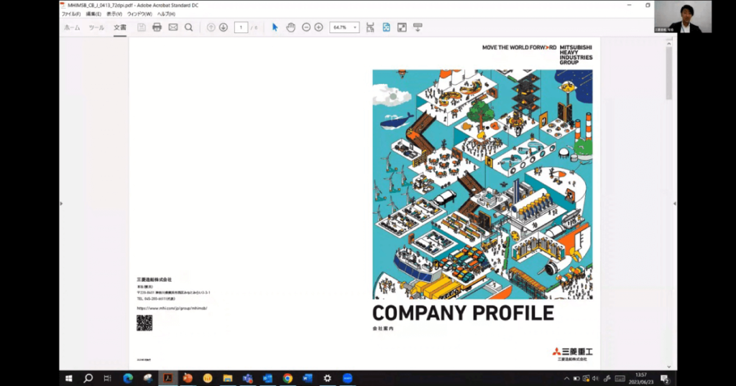Open the 表示(V) menu
736x386 pixels.
click(114, 14)
